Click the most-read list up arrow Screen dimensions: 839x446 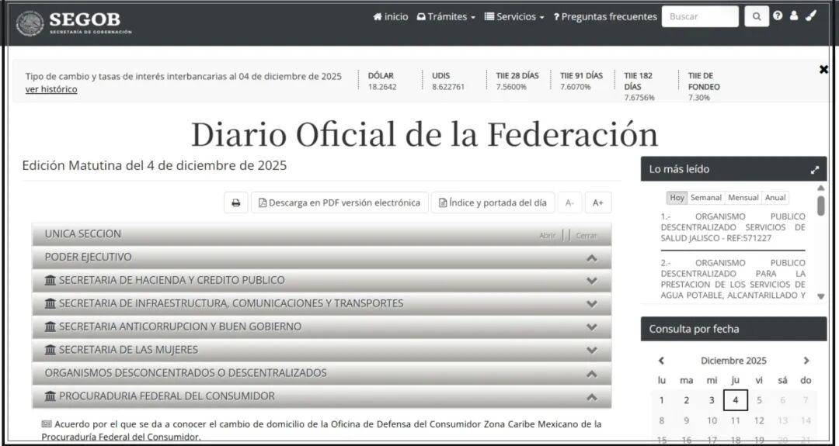coord(821,188)
